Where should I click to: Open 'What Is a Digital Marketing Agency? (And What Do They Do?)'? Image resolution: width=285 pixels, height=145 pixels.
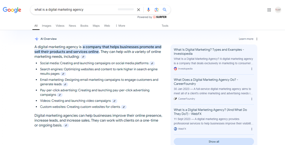210,112
